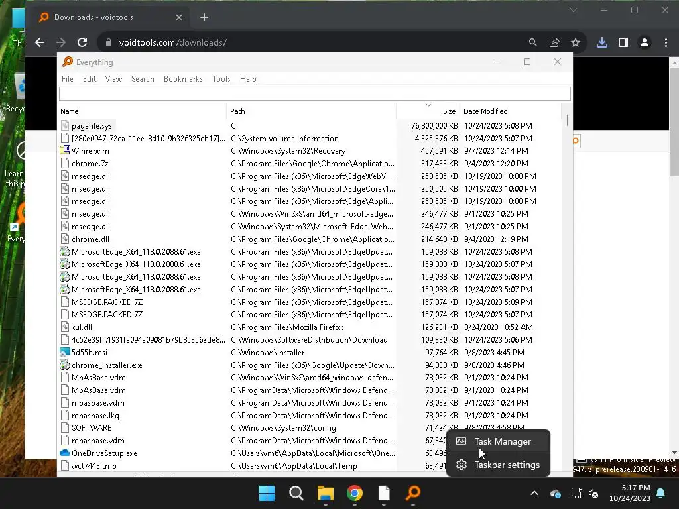Screen dimensions: 679x509
Task: Expand Chrome's tab search chevron
Action: [574, 10]
